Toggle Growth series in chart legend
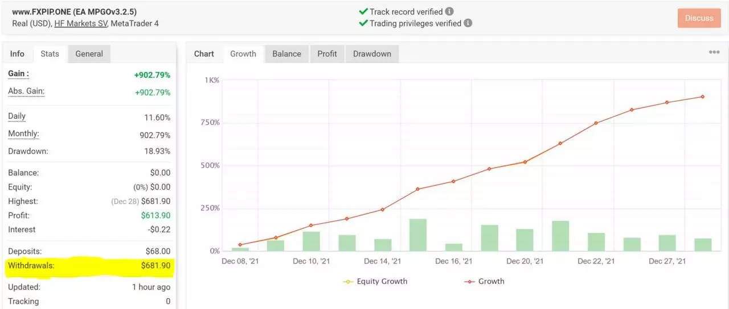The height and width of the screenshot is (309, 729). pos(485,281)
